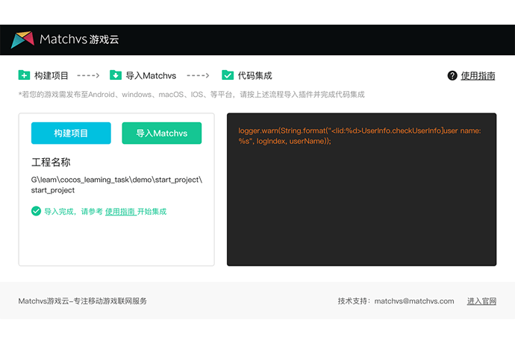Click the help question mark icon

pyautogui.click(x=452, y=75)
